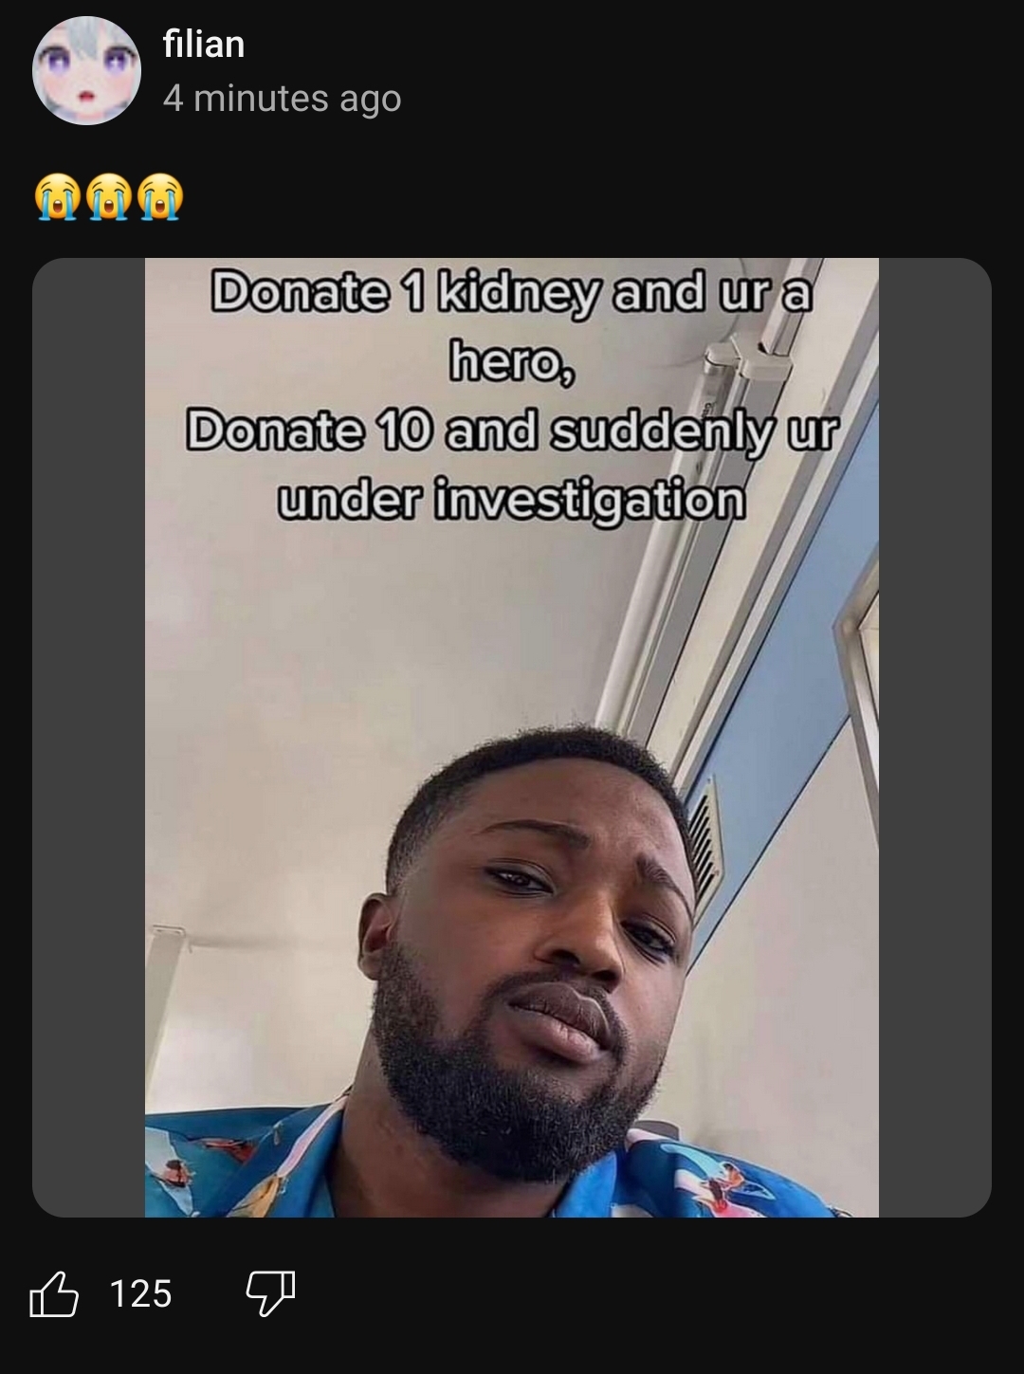
Task: Click the "under investigation" caption line
Action: (512, 501)
